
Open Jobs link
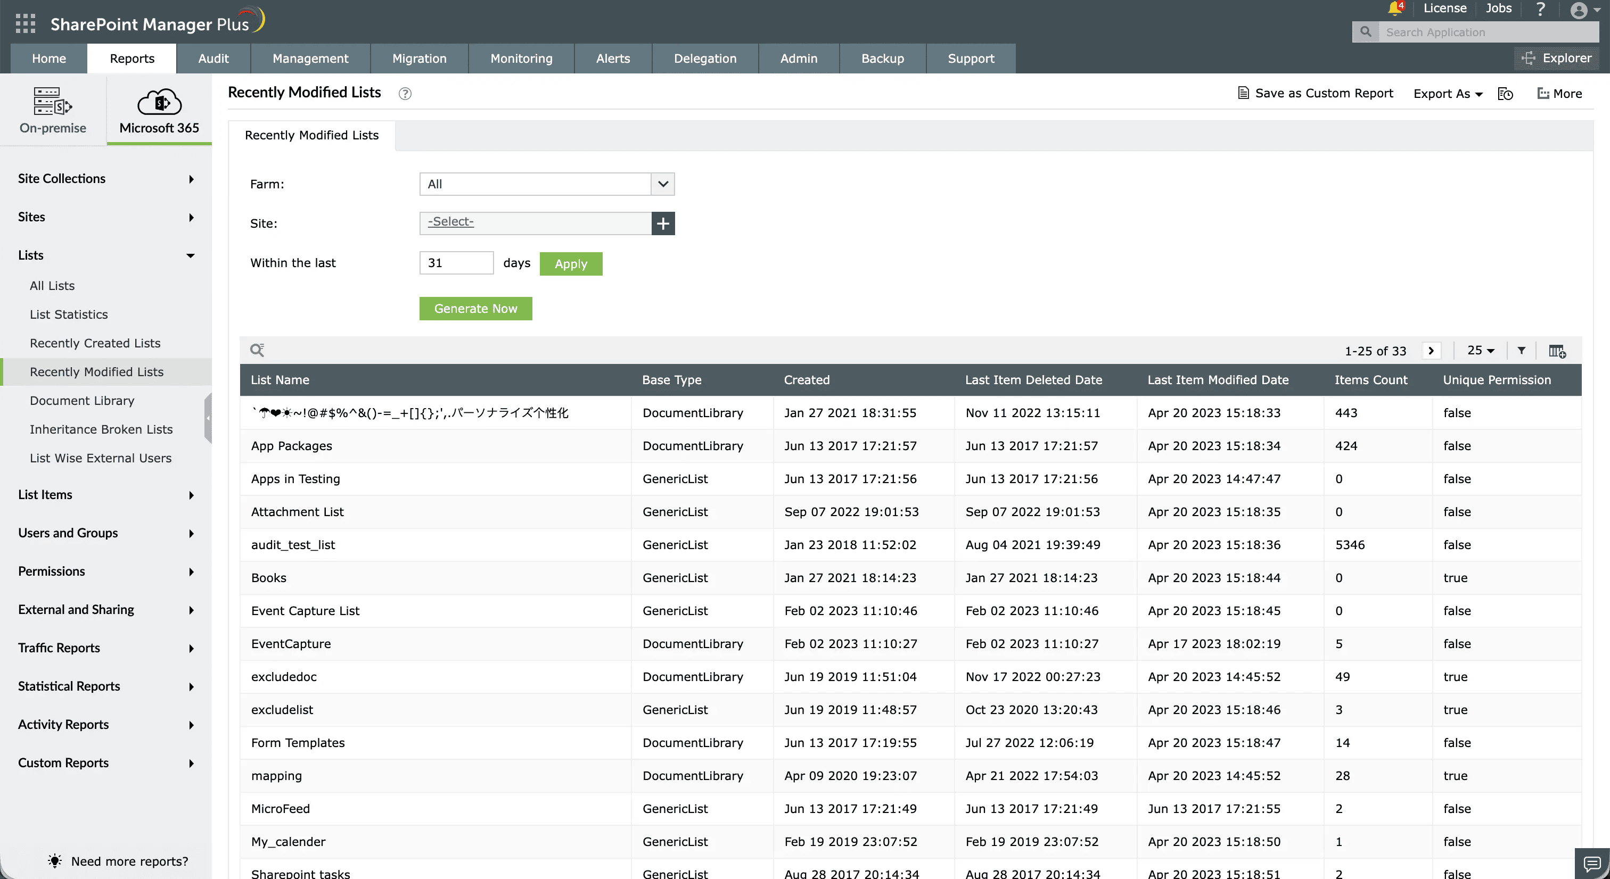(1499, 8)
